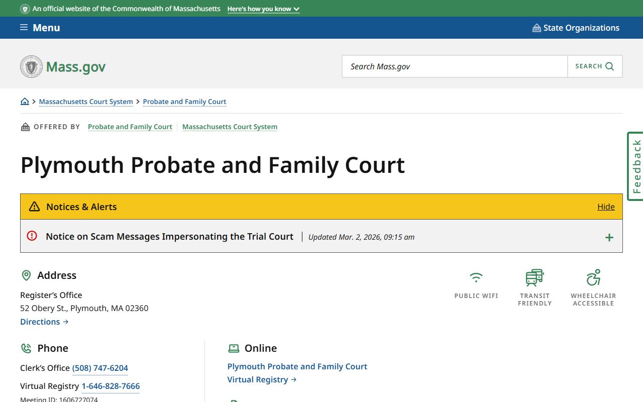Click inside the Search Mass.gov field
This screenshot has width=643, height=402.
[455, 66]
